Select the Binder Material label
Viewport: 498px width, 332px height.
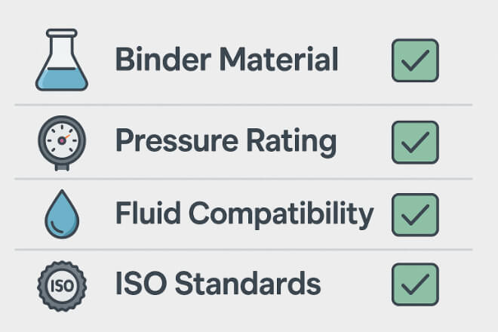(226, 59)
